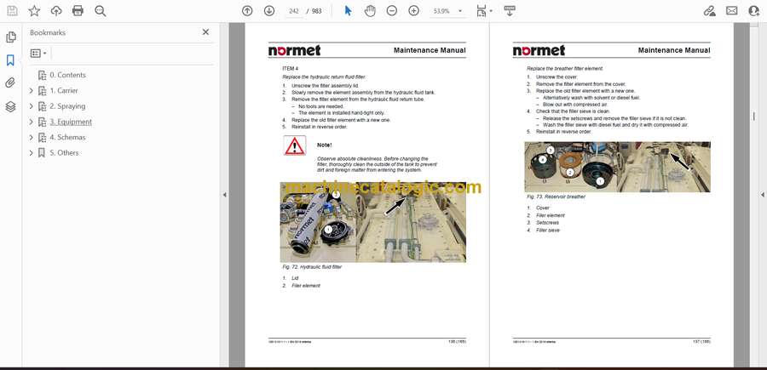767x370 pixels.
Task: Print the document using the printer icon
Action: [x=78, y=11]
